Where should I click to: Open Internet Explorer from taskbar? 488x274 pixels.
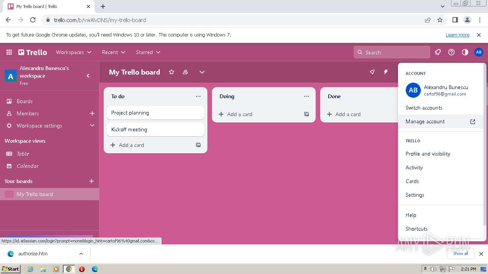(30, 269)
